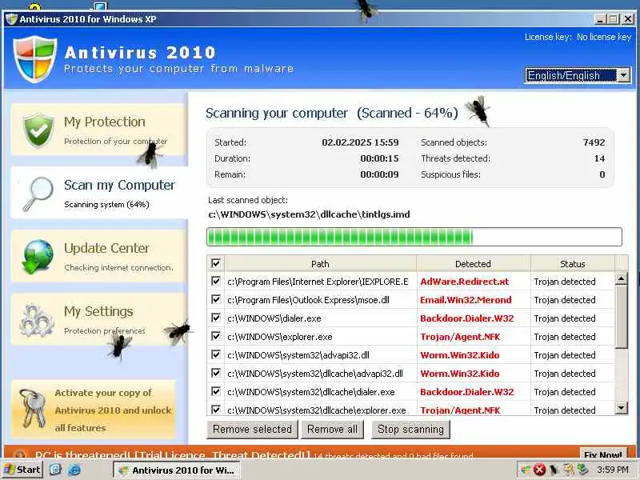Screen dimensions: 640x480
Task: Click the magnifying glass scan icon
Action: click(x=38, y=194)
